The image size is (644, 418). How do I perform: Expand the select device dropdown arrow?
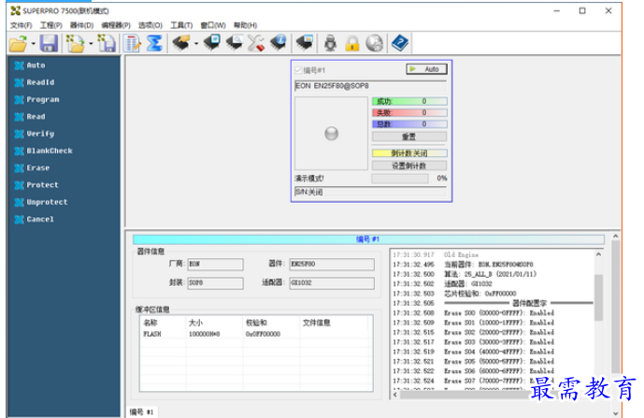[x=196, y=44]
